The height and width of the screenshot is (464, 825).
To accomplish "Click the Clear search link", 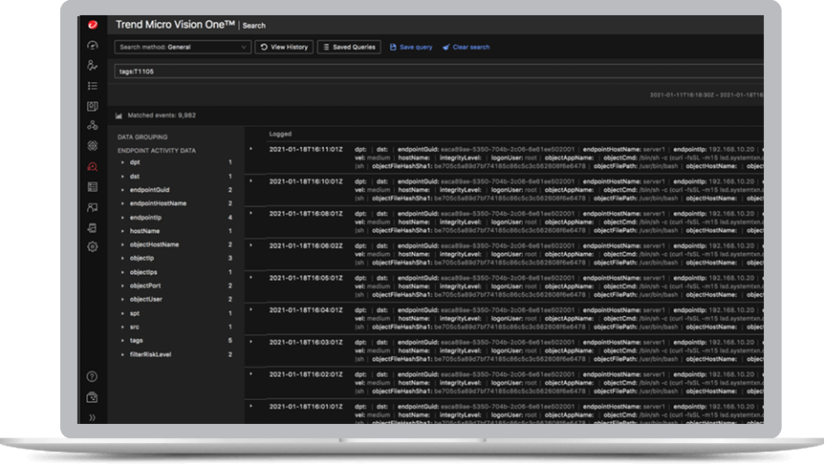I will 466,47.
